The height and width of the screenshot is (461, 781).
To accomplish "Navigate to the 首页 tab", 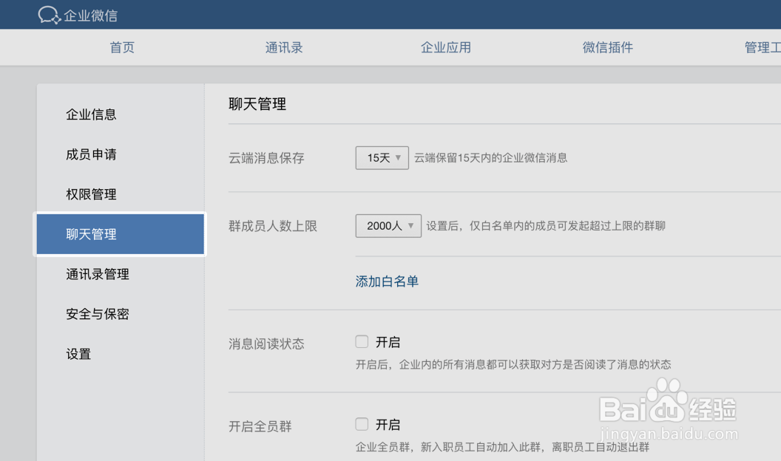I will tap(121, 47).
